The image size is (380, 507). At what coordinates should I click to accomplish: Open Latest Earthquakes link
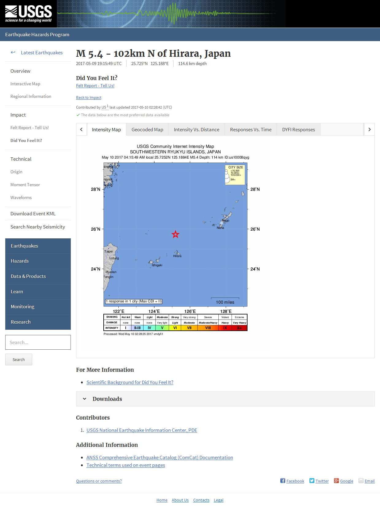click(42, 52)
